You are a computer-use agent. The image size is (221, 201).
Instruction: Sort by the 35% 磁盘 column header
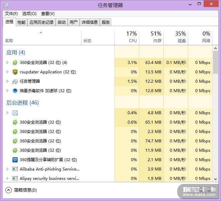pyautogui.click(x=176, y=38)
